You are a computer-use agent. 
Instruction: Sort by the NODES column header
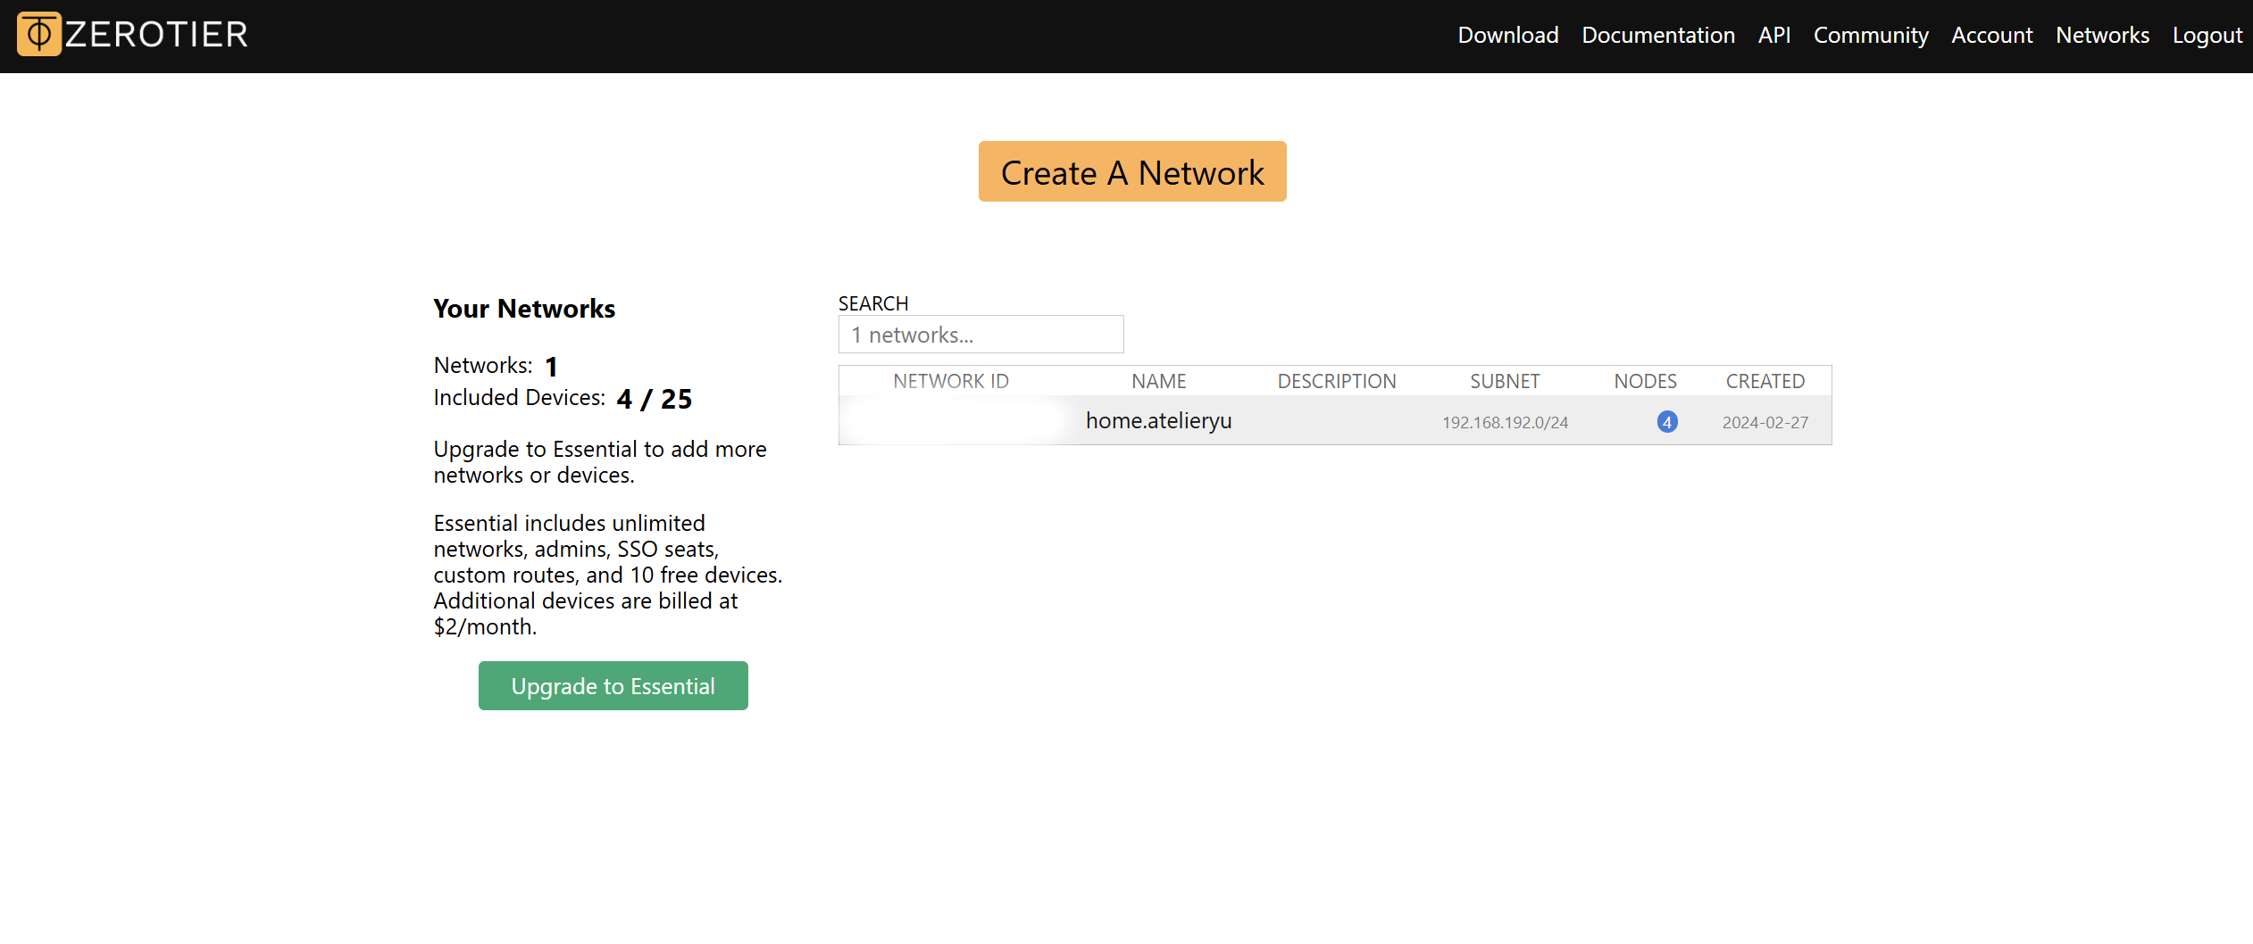point(1645,381)
